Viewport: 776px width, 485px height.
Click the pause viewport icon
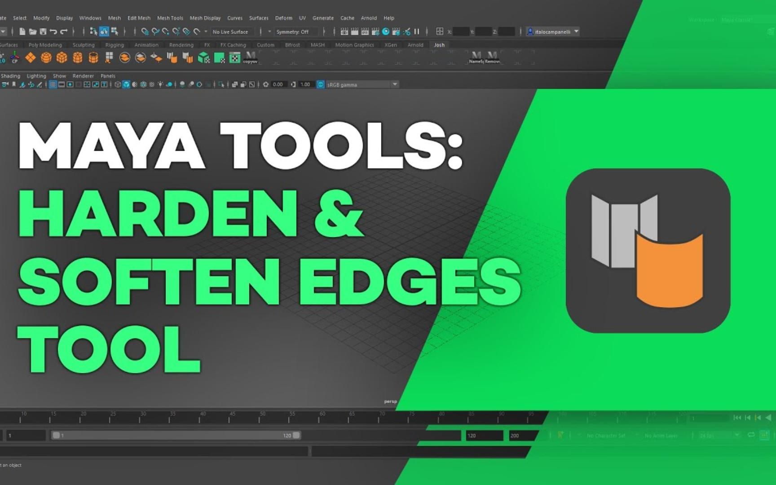pyautogui.click(x=417, y=31)
